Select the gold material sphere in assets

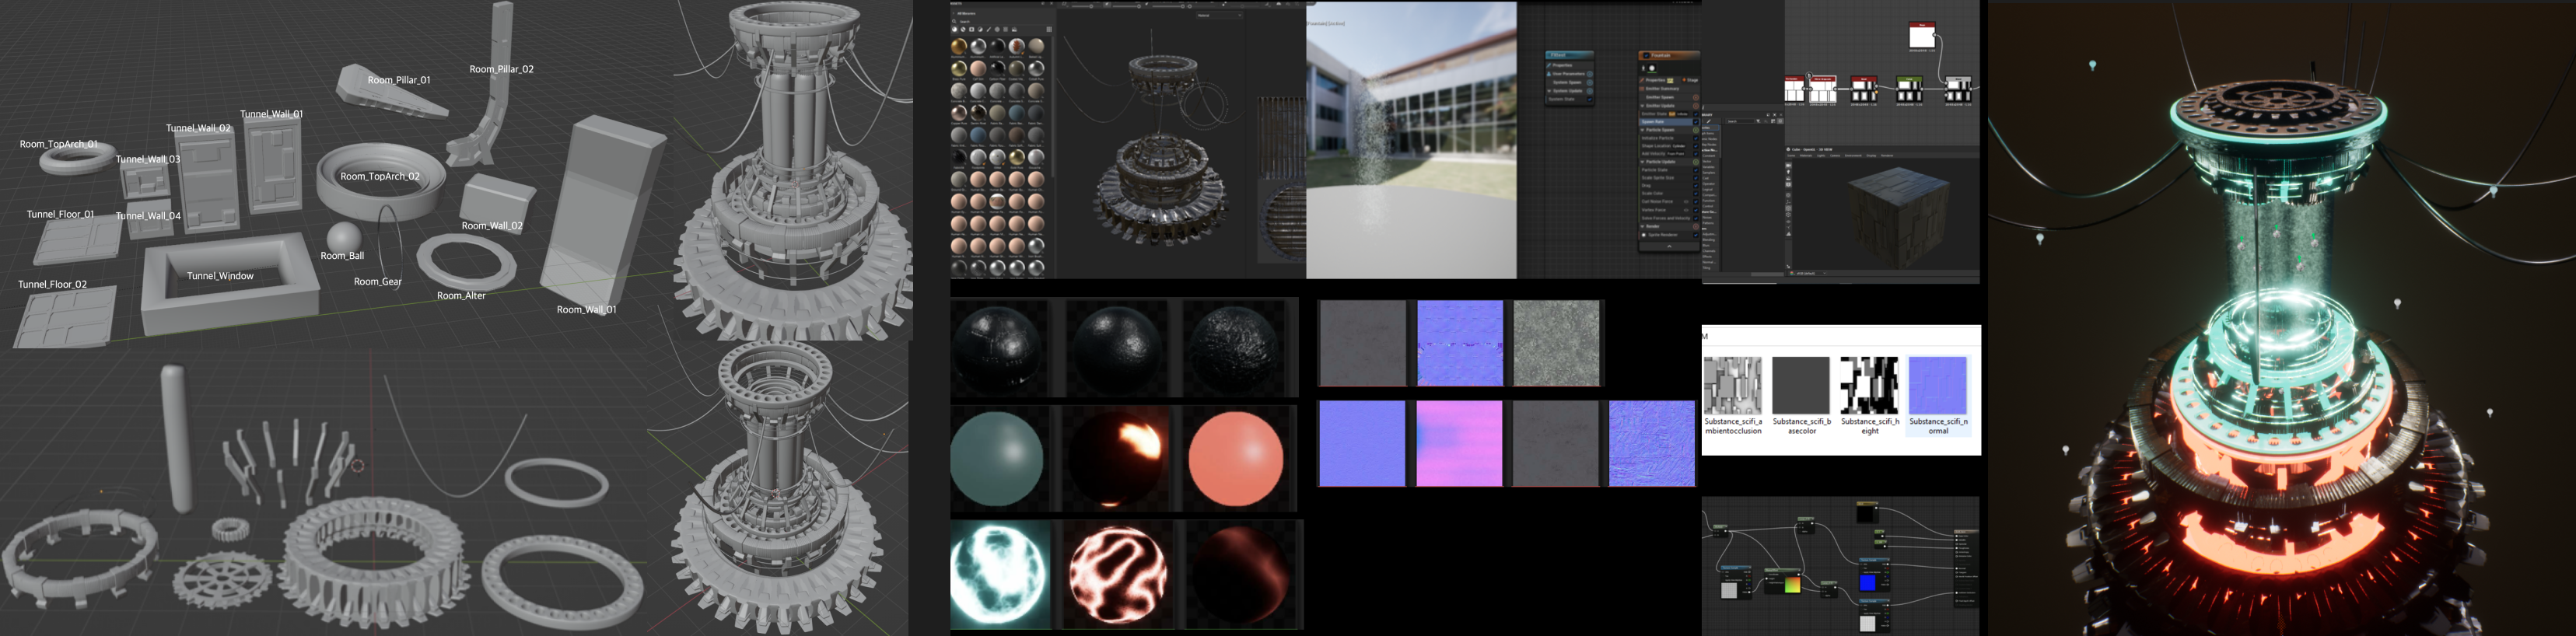pyautogui.click(x=959, y=47)
